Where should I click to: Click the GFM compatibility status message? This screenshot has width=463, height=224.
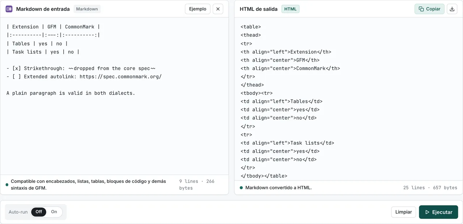89,184
